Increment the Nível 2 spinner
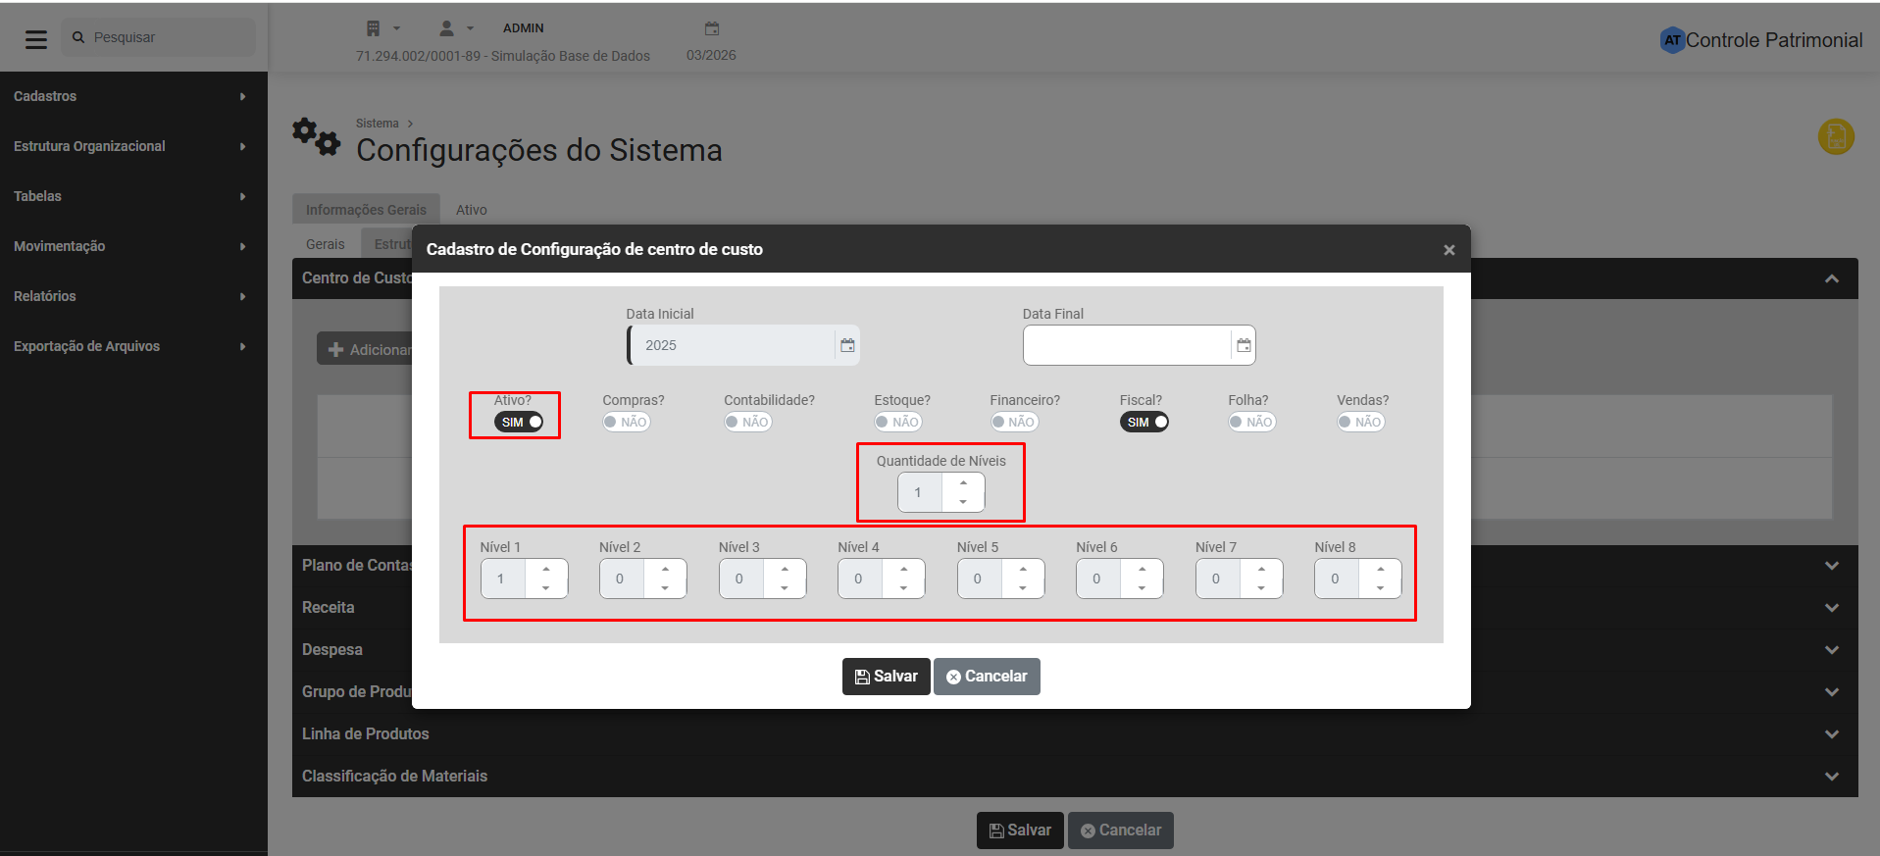Viewport: 1880px width, 856px height. point(665,569)
